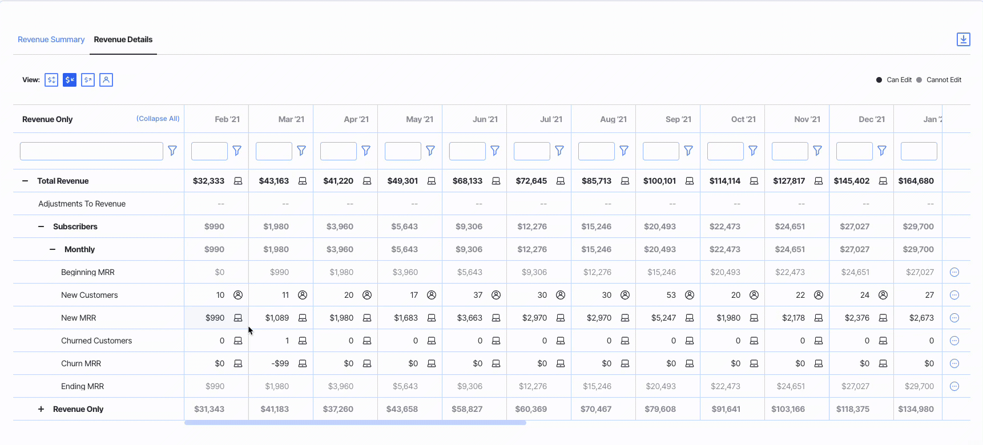This screenshot has height=445, width=983.
Task: Click the filter funnel beside Revenue Only search box
Action: [172, 151]
